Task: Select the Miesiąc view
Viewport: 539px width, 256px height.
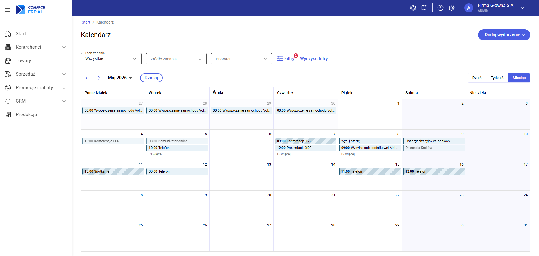Action: point(519,78)
